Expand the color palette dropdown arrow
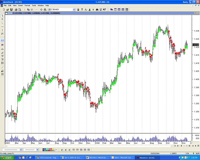This screenshot has height=160, width=200. [56, 150]
